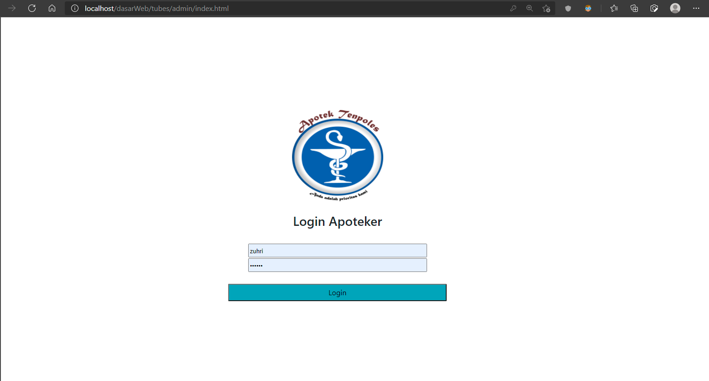Click the browser forward arrow

(x=12, y=8)
